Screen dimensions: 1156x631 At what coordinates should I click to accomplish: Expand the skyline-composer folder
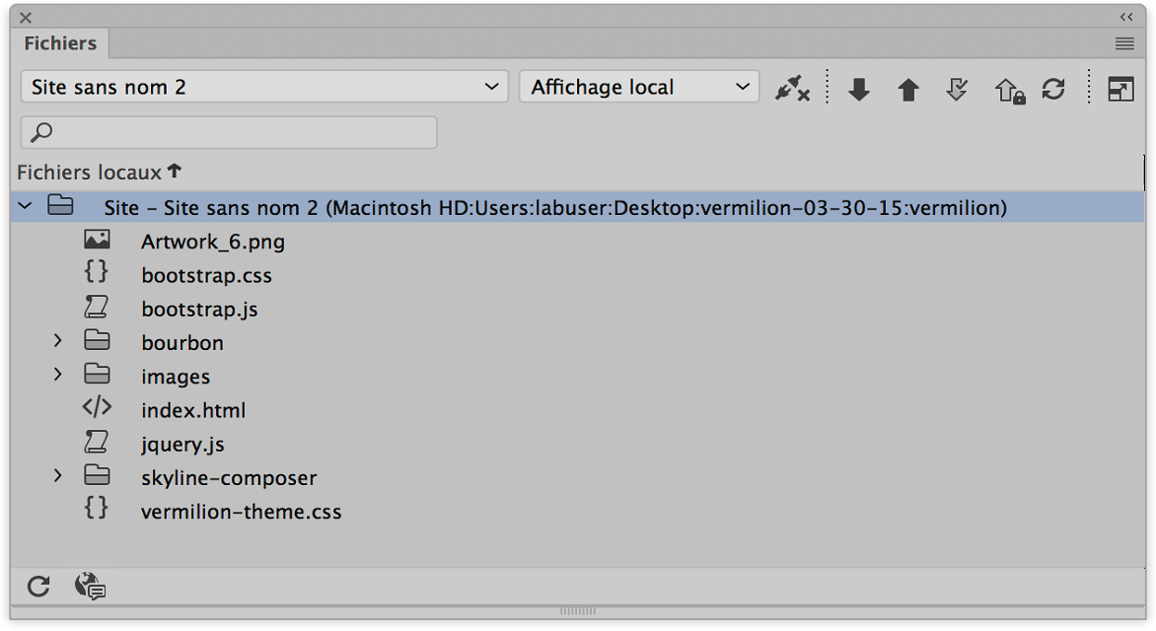coord(56,477)
